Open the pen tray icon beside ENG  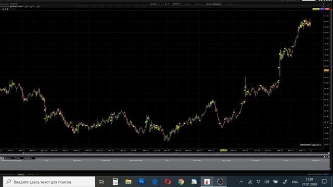point(285,182)
